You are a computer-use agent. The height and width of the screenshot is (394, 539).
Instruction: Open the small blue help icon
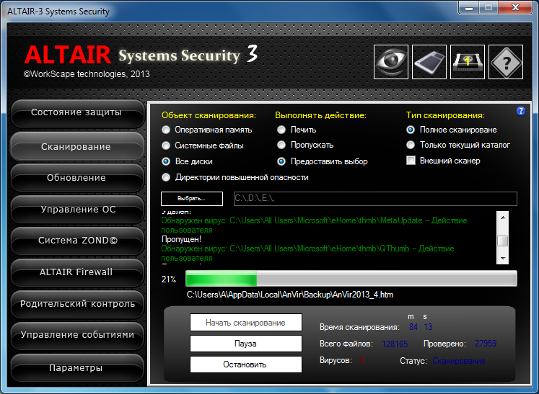click(x=521, y=111)
